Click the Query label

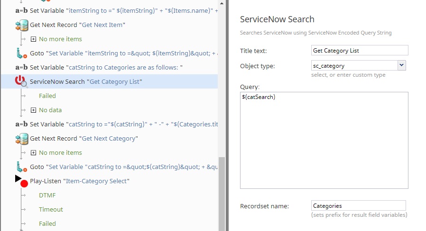click(250, 87)
